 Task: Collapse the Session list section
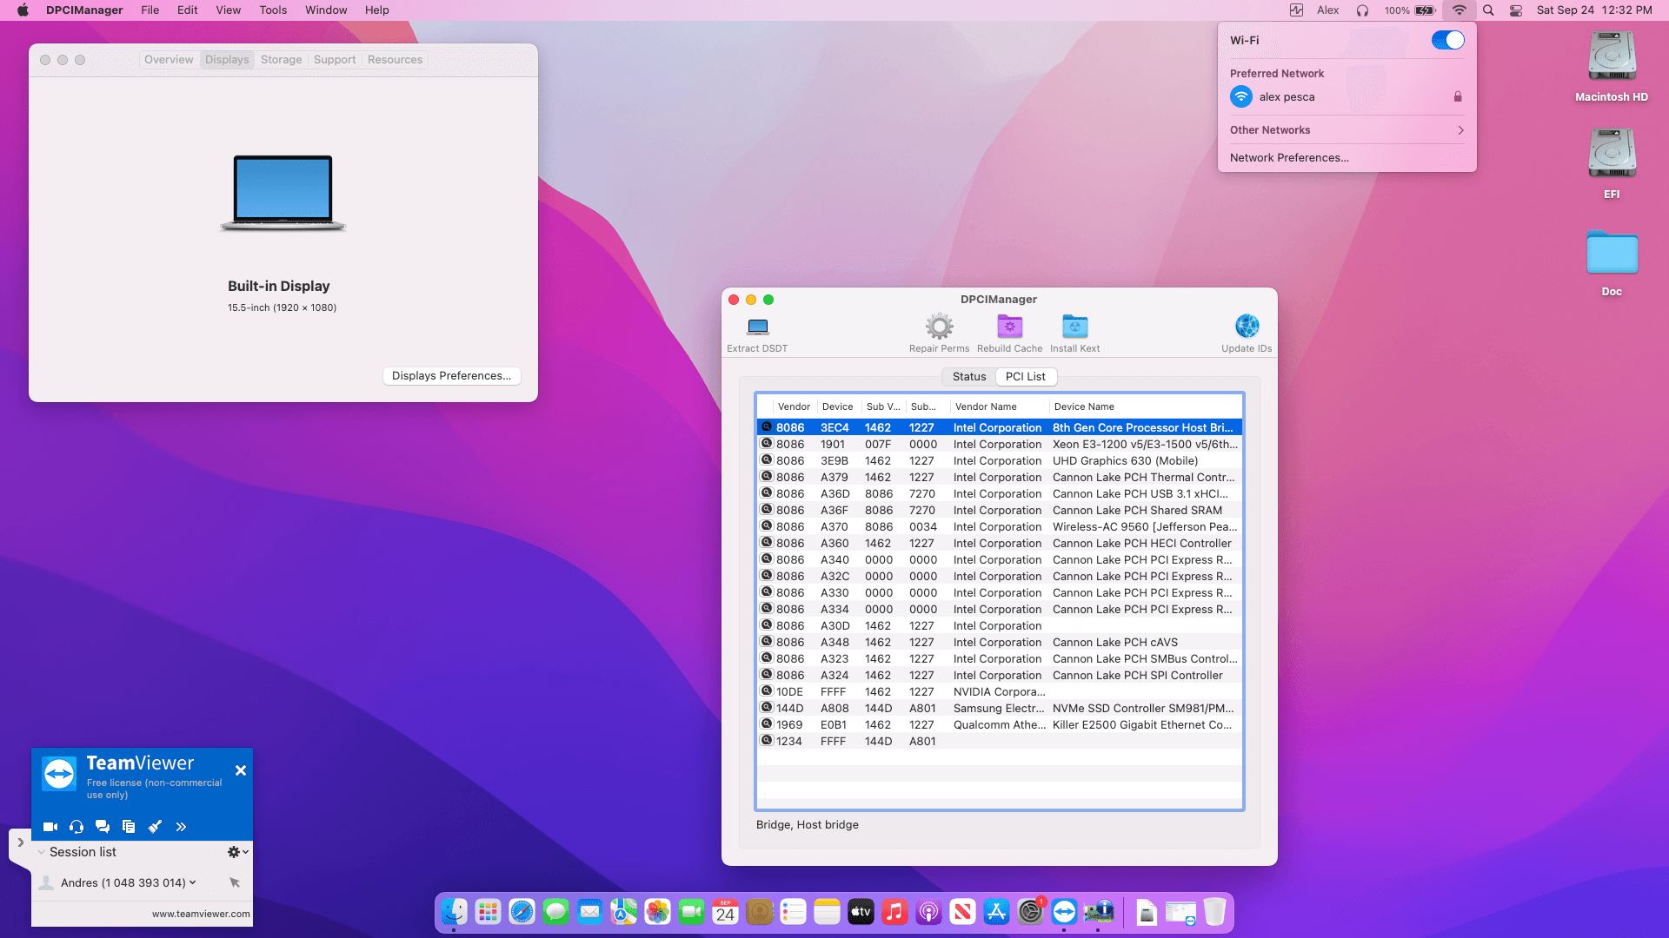tap(41, 852)
